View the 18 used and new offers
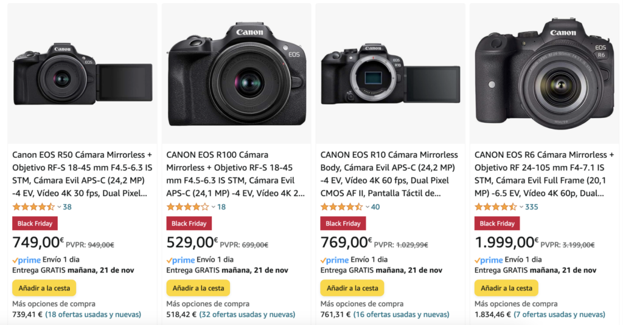Image resolution: width=623 pixels, height=325 pixels. click(x=92, y=315)
